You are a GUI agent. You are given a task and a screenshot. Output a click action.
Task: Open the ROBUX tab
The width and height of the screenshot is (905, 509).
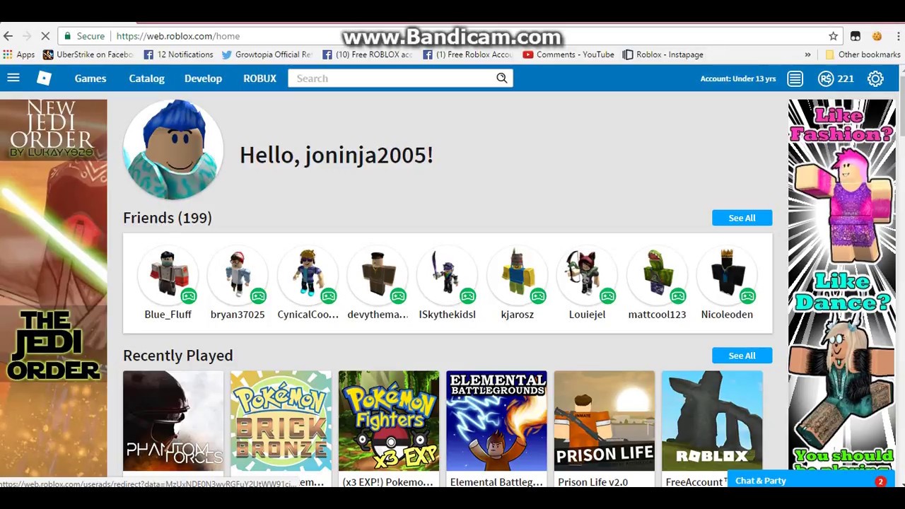pos(259,78)
